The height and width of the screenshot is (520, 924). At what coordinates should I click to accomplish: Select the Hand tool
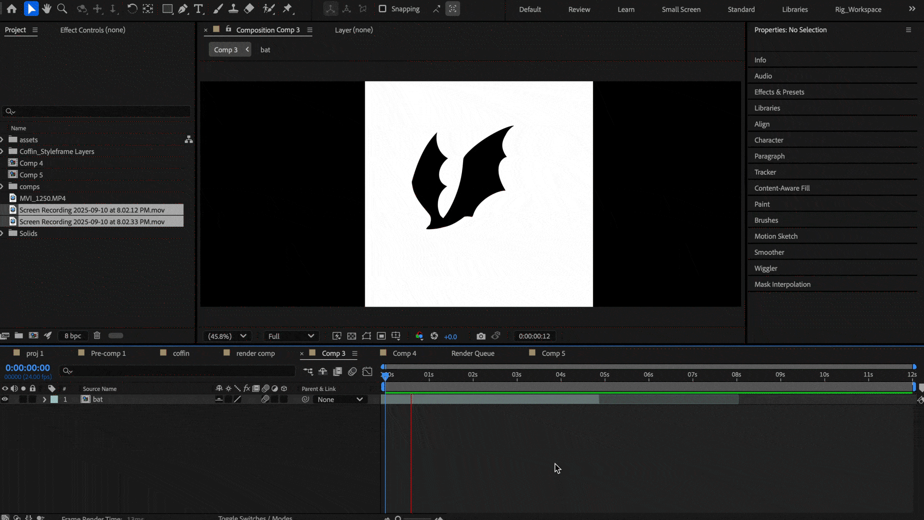[47, 9]
